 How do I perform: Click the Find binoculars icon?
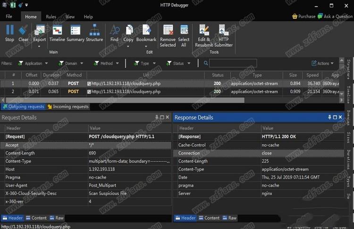[114, 31]
